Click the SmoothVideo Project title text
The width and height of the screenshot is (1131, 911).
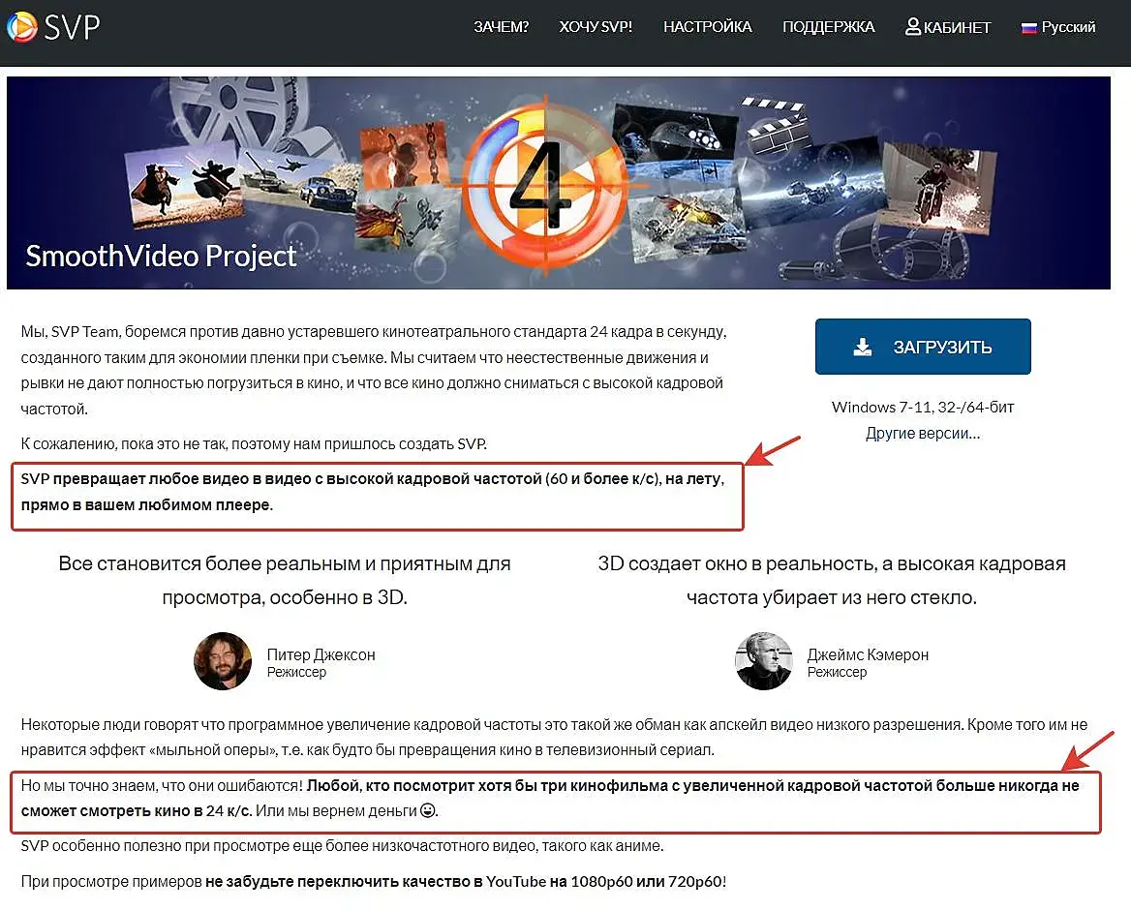click(161, 257)
